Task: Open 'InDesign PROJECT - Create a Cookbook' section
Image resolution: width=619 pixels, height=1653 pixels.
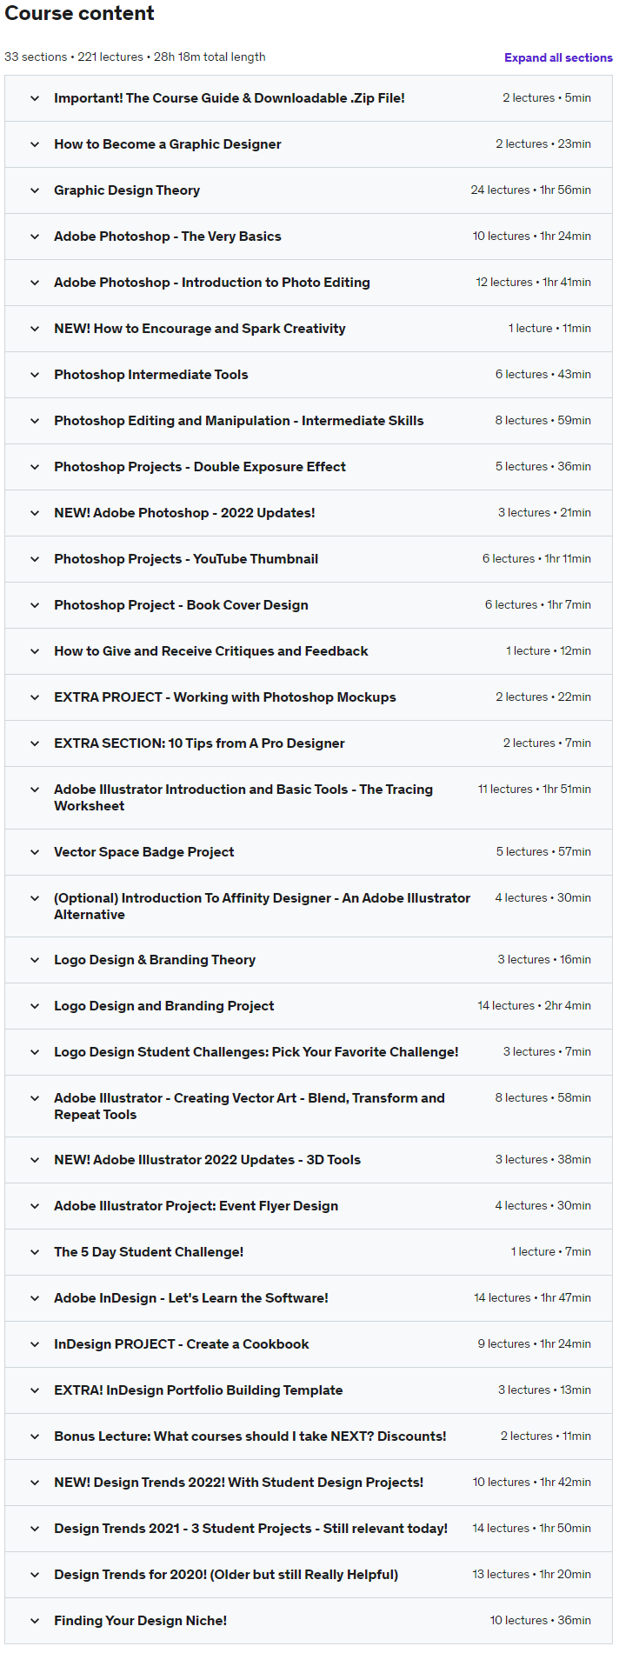Action: point(309,1344)
